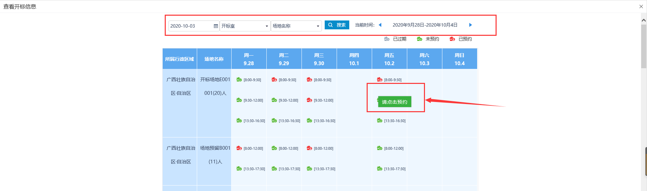647x191 pixels.
Task: Click the green 请点击预约 button
Action: pos(395,102)
